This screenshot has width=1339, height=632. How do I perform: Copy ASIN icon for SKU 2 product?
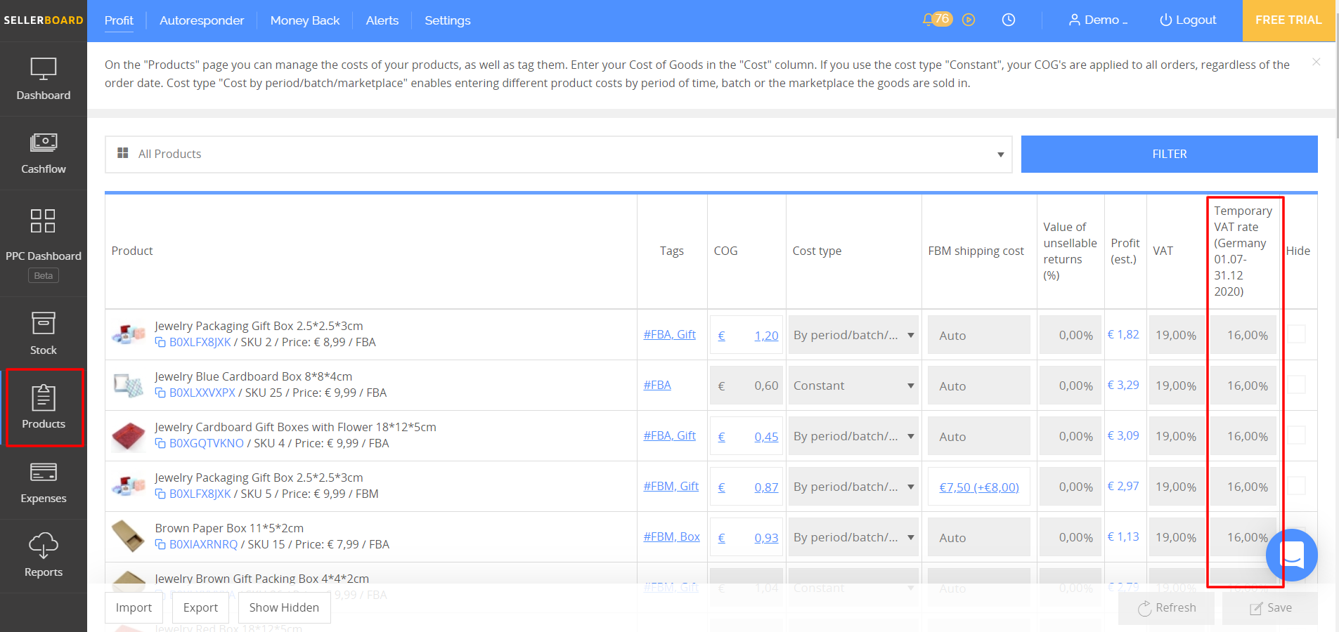click(160, 343)
